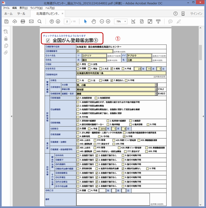Click the 診断日 year field showing 2016
Viewport: 206px width, 208px height.
102,129
